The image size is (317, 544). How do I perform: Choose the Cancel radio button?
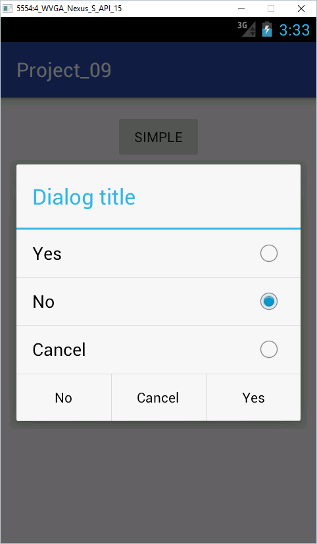tap(269, 349)
